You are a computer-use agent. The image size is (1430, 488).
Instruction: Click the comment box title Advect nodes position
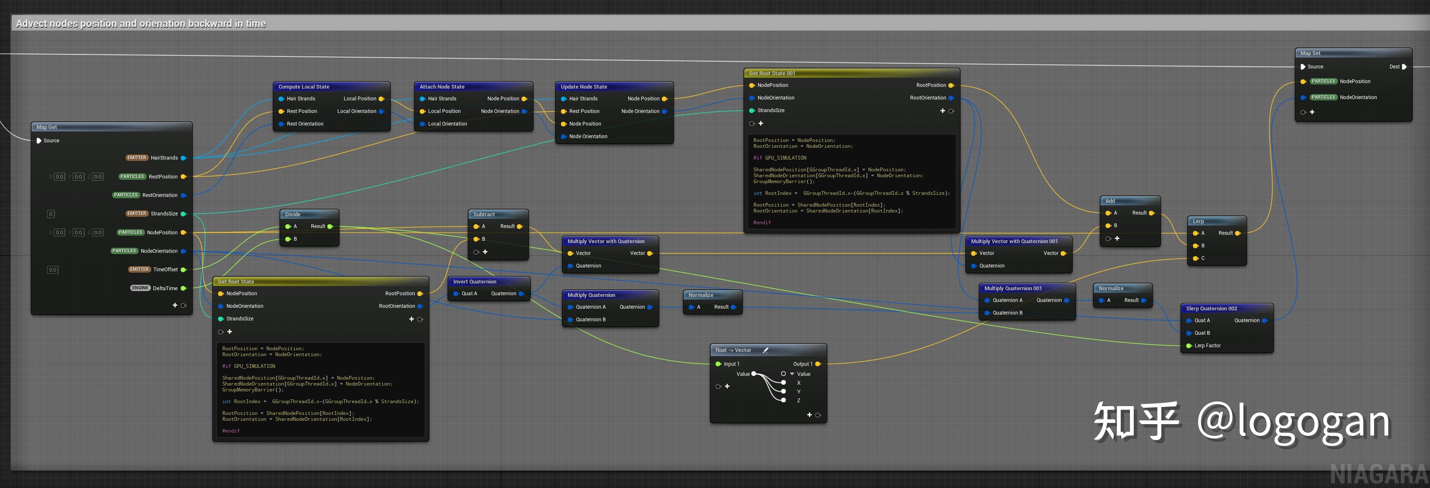140,23
